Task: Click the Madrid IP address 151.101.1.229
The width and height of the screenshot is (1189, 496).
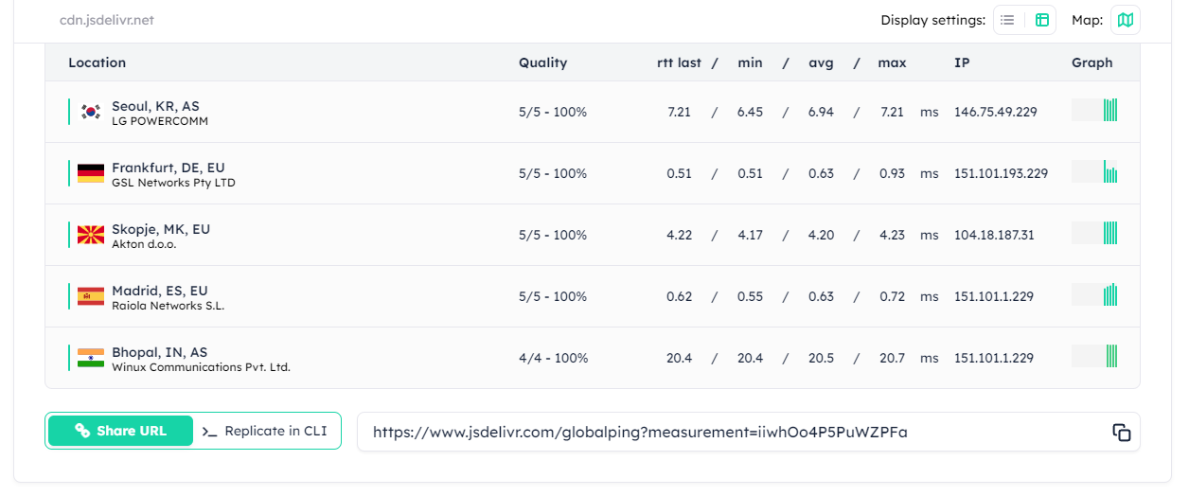Action: pos(995,296)
